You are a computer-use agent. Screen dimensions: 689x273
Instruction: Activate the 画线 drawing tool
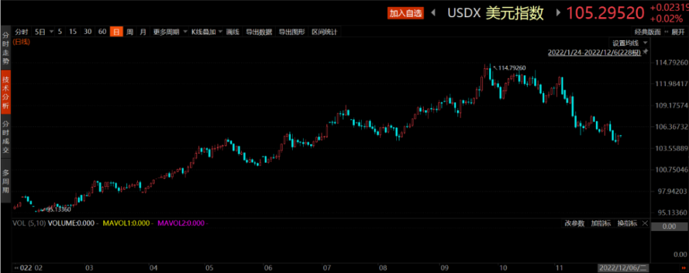pyautogui.click(x=232, y=32)
